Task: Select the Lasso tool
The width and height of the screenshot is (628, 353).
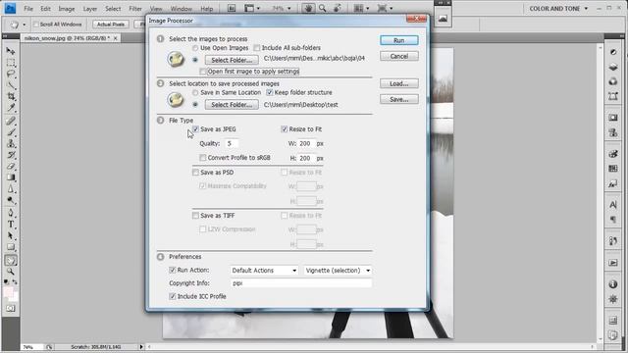Action: pos(11,75)
